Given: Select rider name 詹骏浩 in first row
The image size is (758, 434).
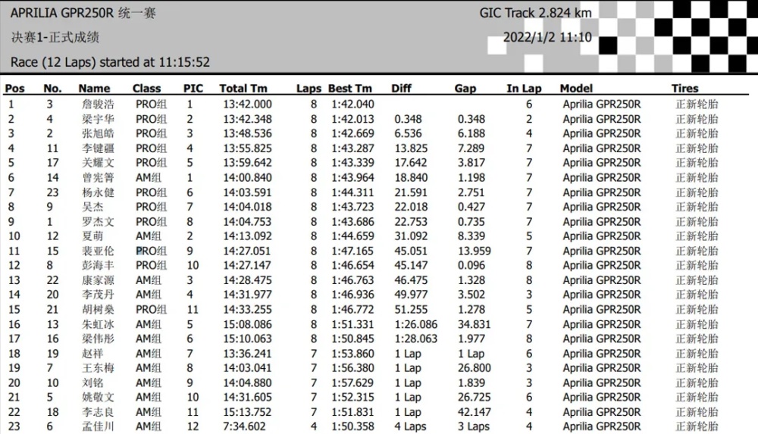Looking at the screenshot, I should pyautogui.click(x=98, y=105).
